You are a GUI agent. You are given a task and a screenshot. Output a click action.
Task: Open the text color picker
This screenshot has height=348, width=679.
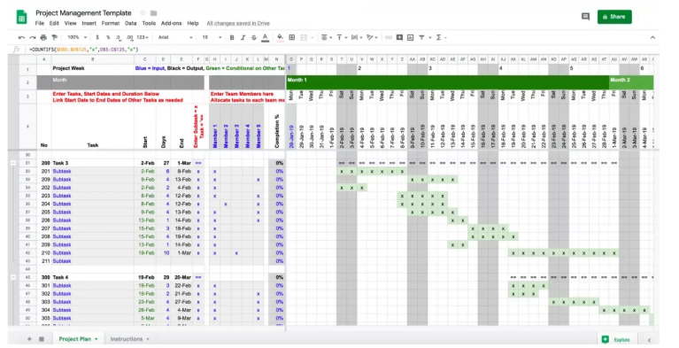click(265, 38)
